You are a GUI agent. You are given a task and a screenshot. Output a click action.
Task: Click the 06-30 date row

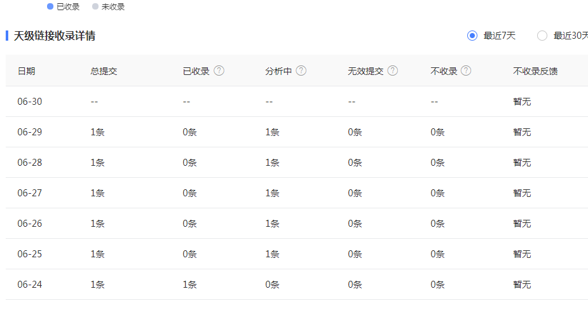(297, 102)
